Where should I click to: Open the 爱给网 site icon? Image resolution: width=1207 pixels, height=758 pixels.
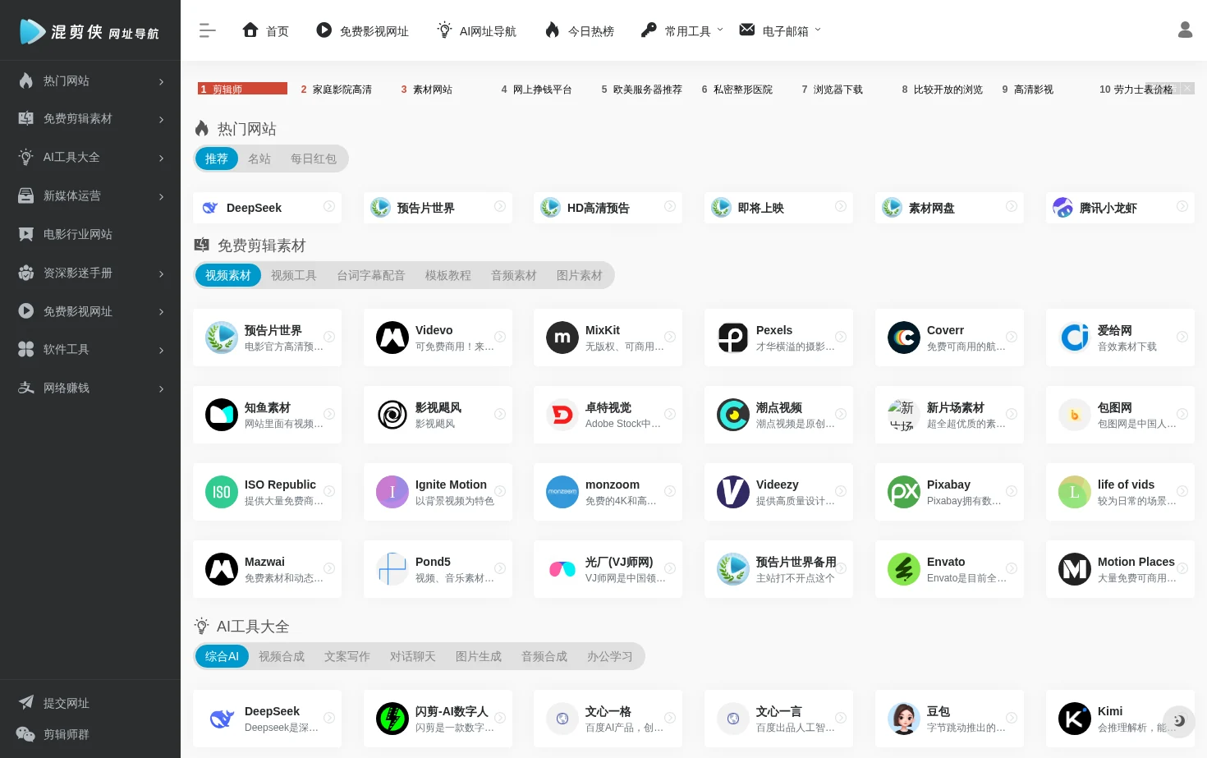[1075, 338]
